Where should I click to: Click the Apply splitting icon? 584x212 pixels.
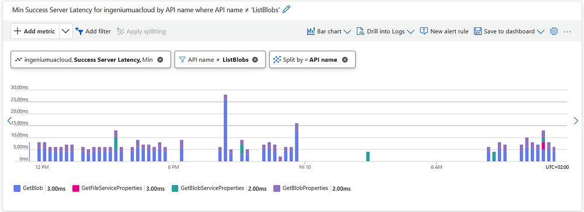click(120, 31)
